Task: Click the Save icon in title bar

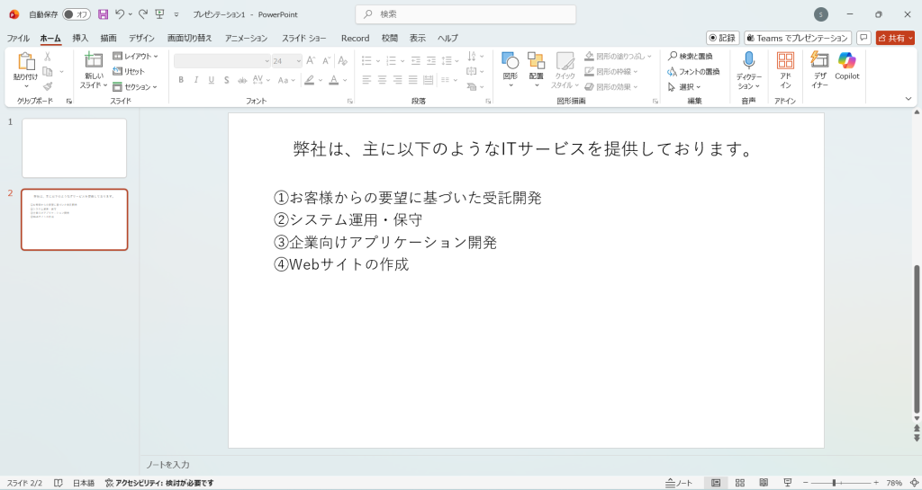Action: [103, 14]
